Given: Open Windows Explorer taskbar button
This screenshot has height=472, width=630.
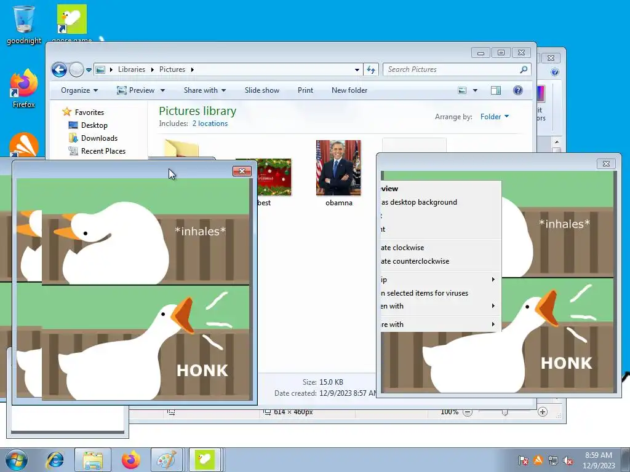Looking at the screenshot, I should click(x=93, y=460).
